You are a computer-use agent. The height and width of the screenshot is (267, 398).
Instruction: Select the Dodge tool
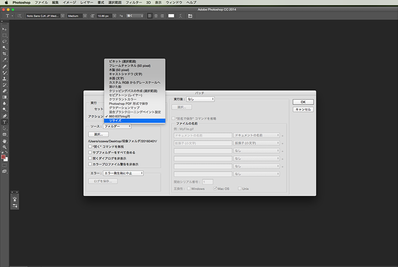5,109
